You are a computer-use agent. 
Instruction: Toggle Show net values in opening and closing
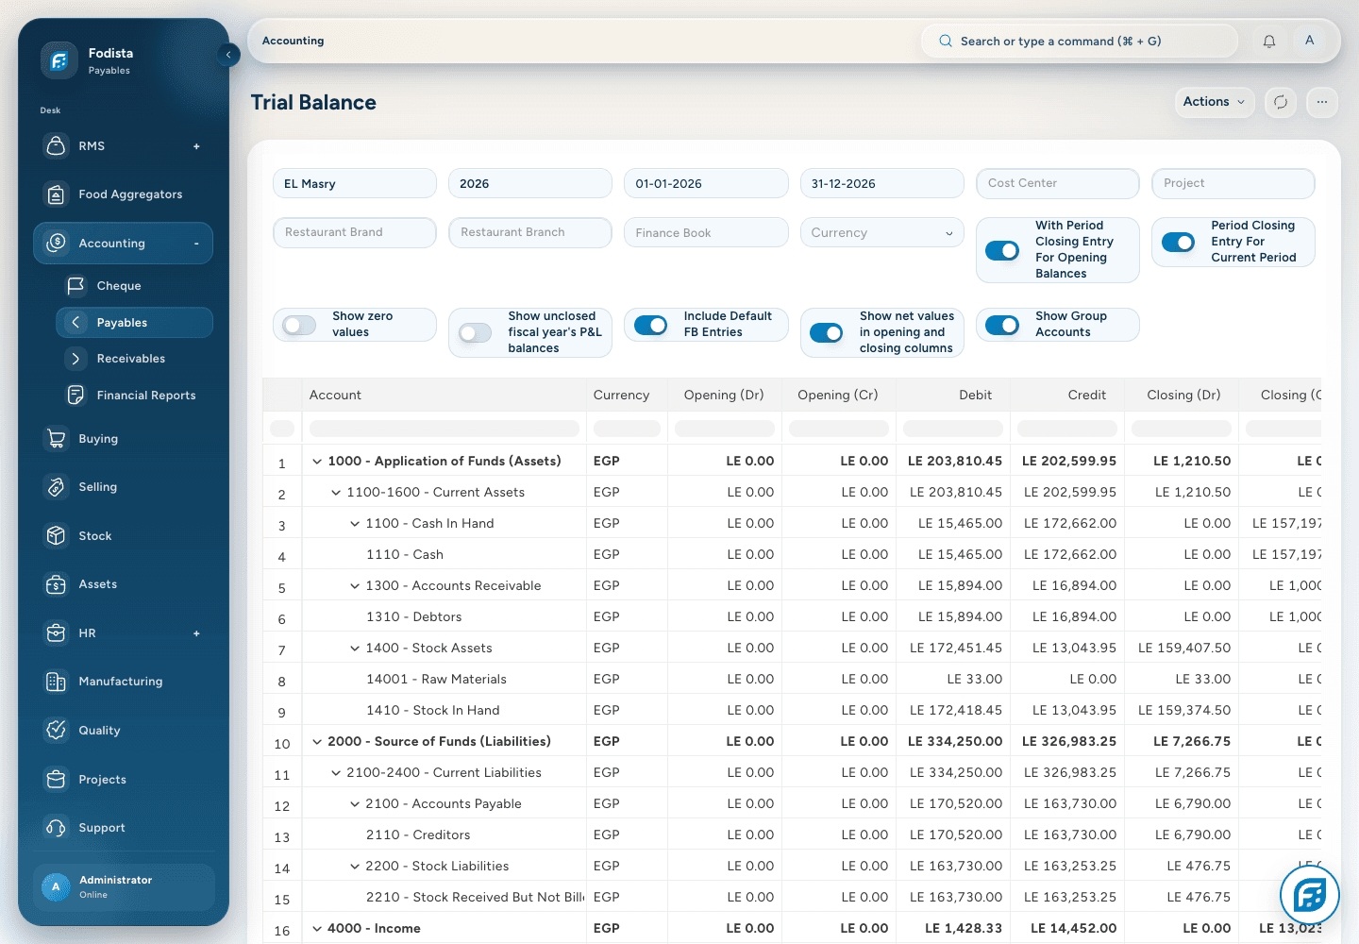(x=827, y=332)
